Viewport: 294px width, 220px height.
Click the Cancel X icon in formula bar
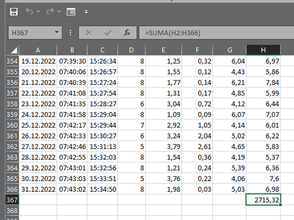(89, 33)
